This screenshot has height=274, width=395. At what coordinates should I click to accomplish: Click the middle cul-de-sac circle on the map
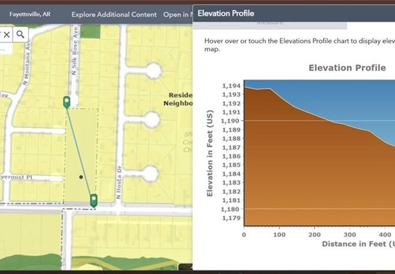point(151,119)
